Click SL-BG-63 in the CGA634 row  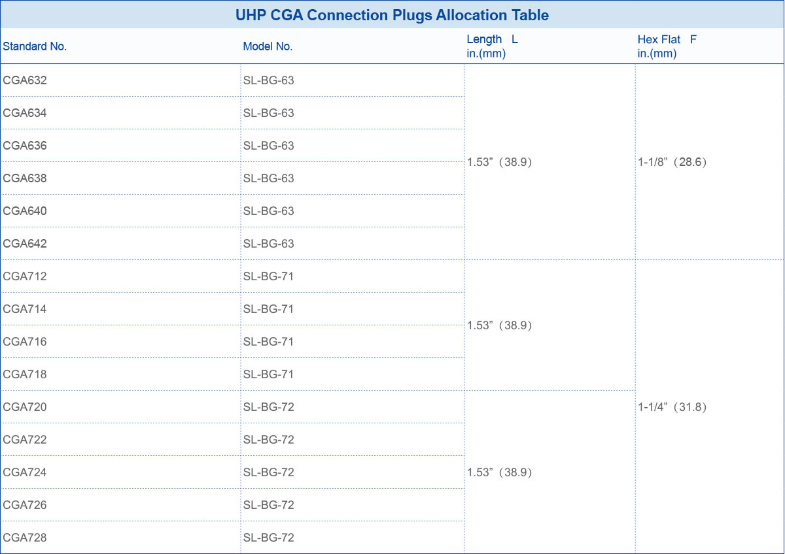pyautogui.click(x=269, y=113)
